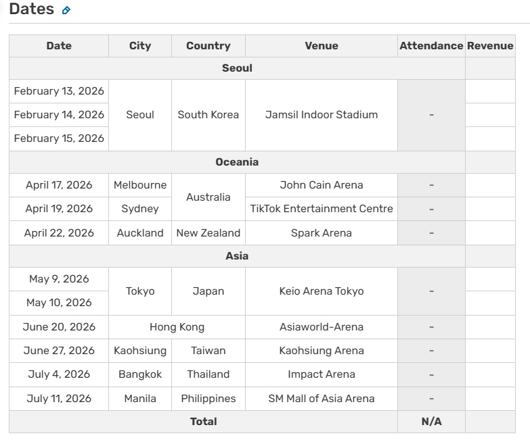
Task: Click the New Zealand country cell
Action: pyautogui.click(x=208, y=233)
